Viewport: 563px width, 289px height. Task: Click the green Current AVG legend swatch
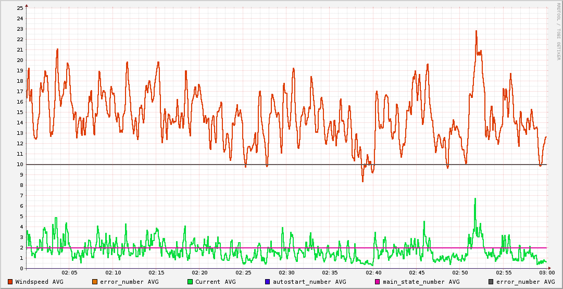[190, 282]
